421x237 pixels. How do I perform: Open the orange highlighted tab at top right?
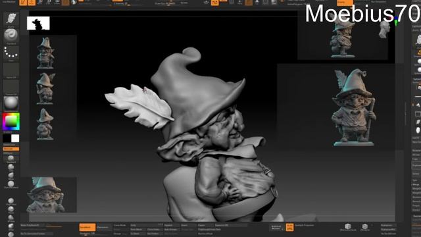[345, 3]
